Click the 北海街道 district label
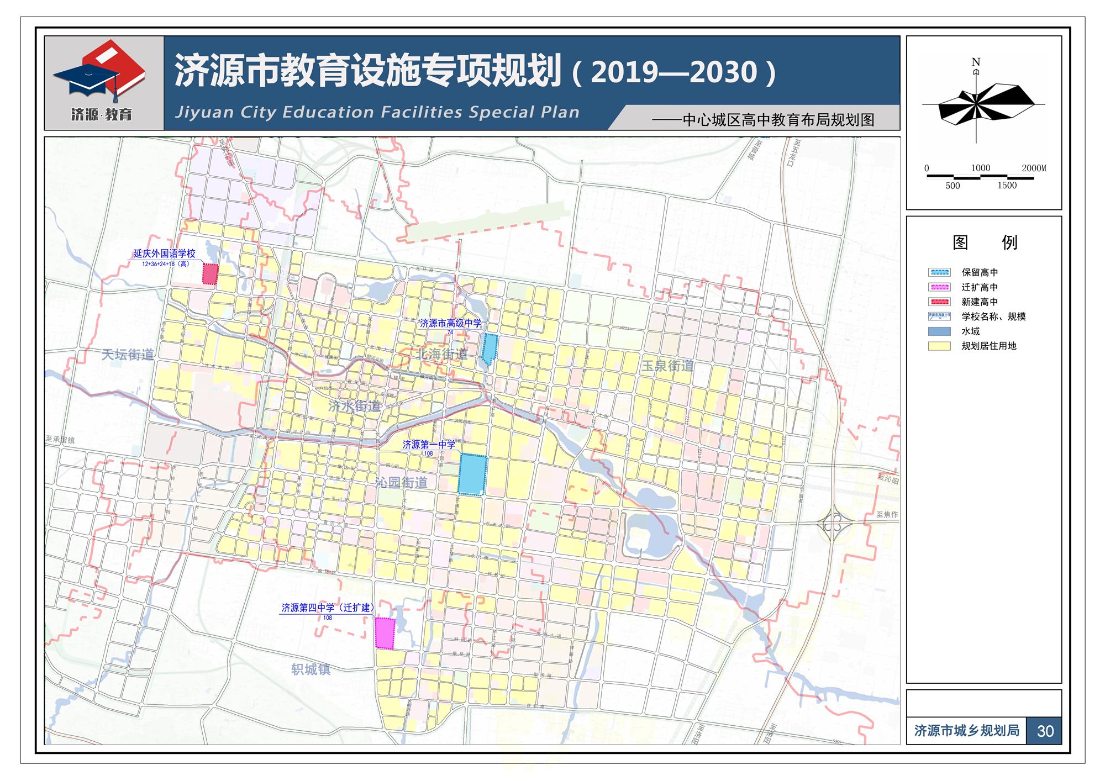Screen dimensions: 1105x781 click(x=441, y=354)
